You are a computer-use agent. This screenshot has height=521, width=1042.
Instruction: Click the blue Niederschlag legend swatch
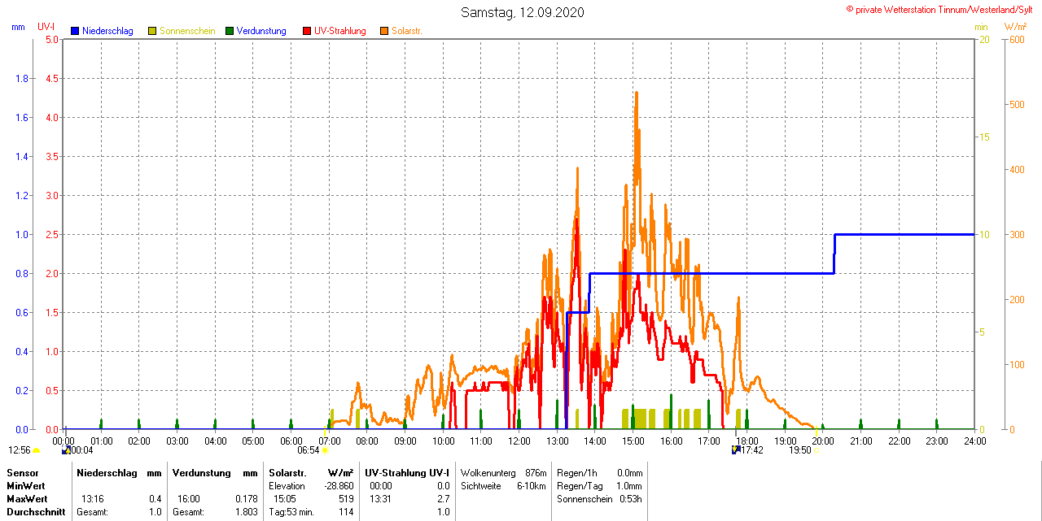coord(75,31)
